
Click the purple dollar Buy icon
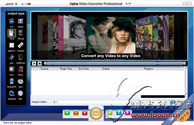pos(127,113)
